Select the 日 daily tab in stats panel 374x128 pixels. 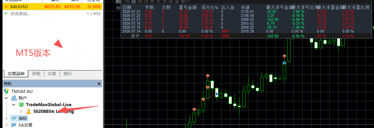(x=133, y=2)
